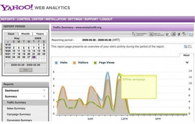Select Sales Summary report
This screenshot has height=124, width=195.
(26, 108)
